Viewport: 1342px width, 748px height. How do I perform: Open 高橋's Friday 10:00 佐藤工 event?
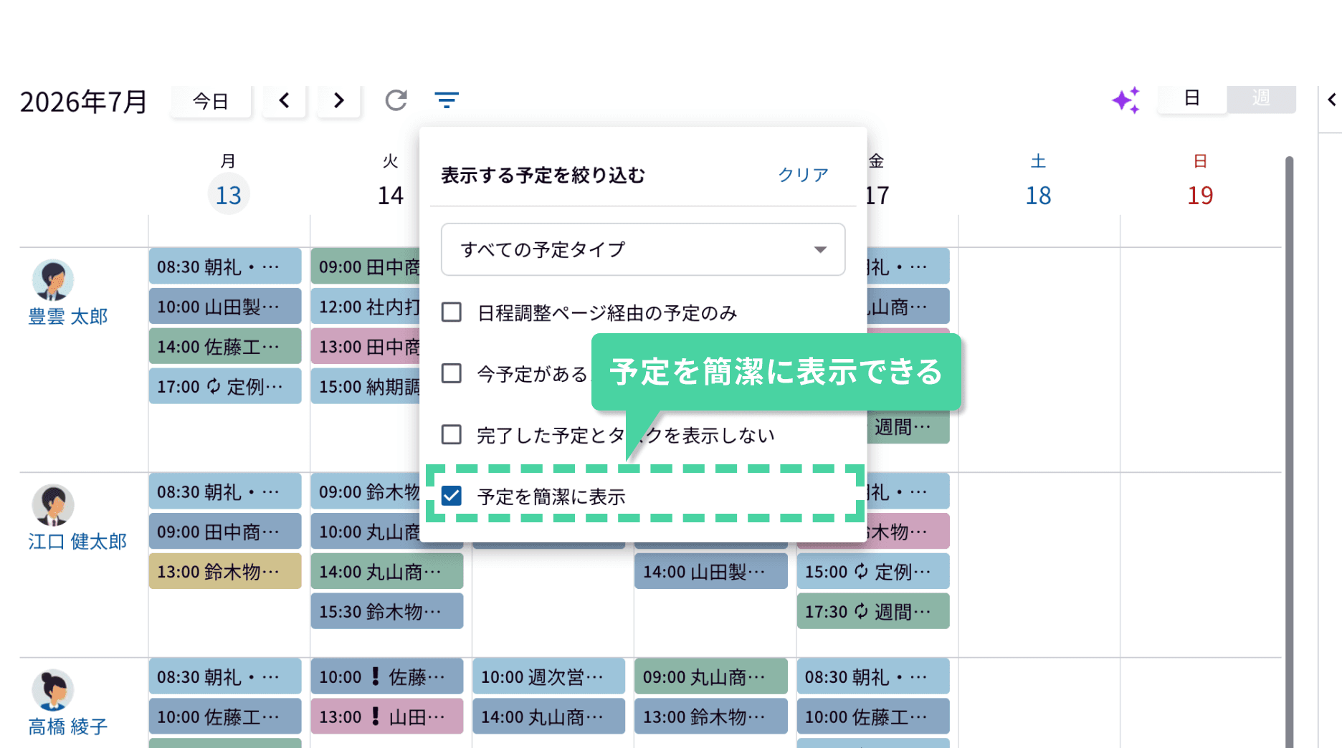(x=873, y=716)
